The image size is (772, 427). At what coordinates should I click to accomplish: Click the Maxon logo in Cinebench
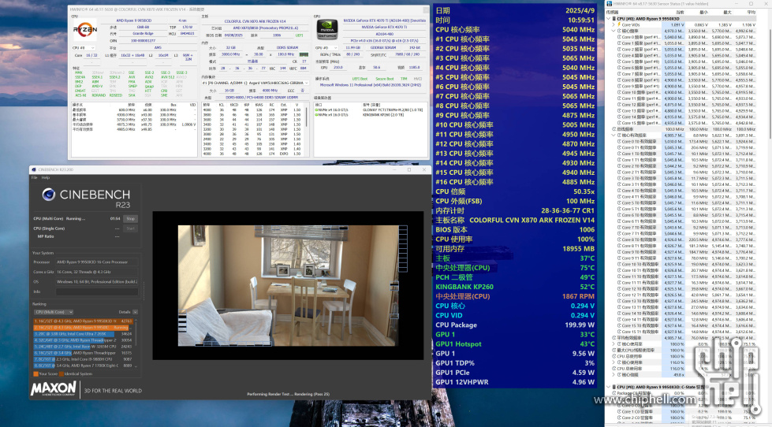pos(54,389)
